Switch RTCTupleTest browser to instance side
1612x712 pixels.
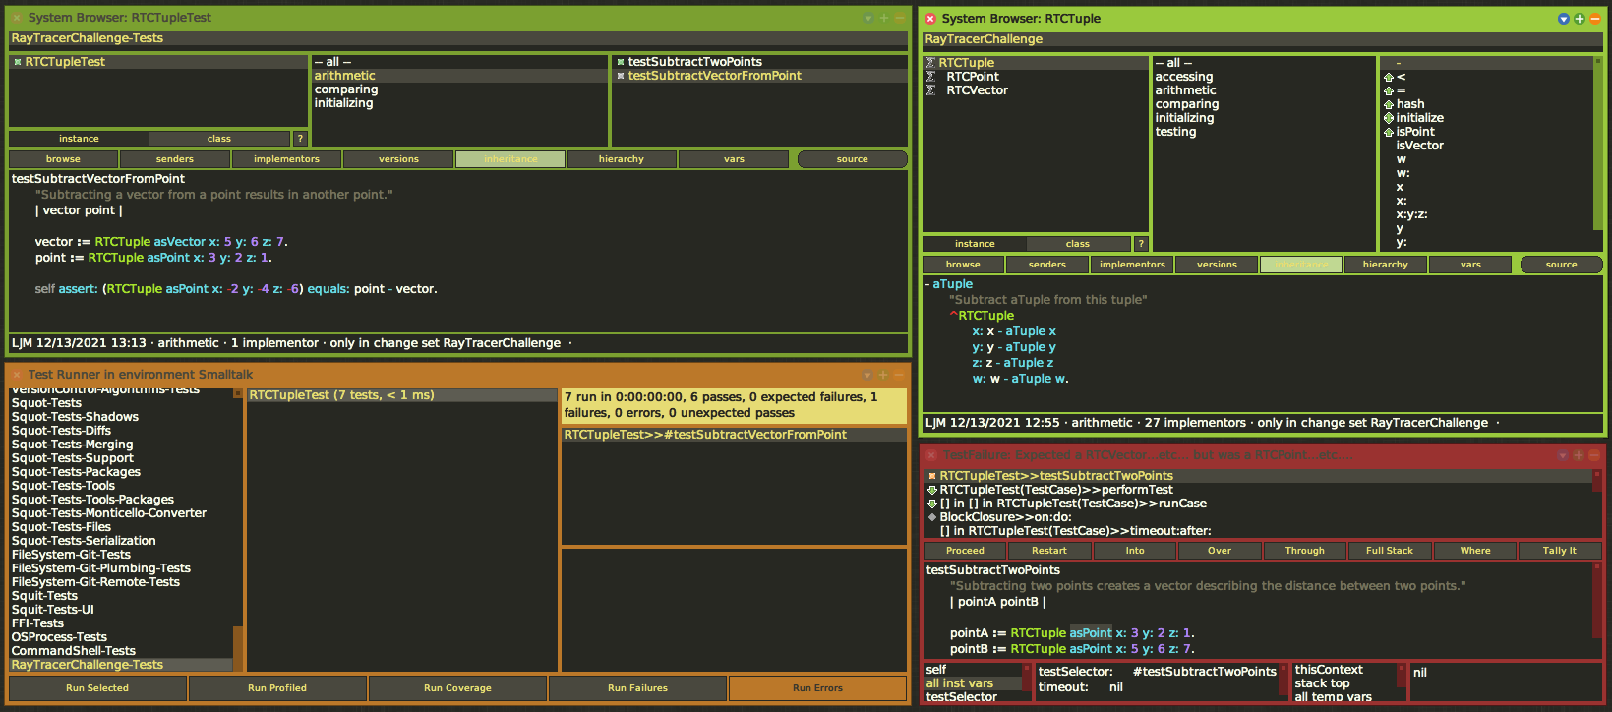[x=79, y=139]
